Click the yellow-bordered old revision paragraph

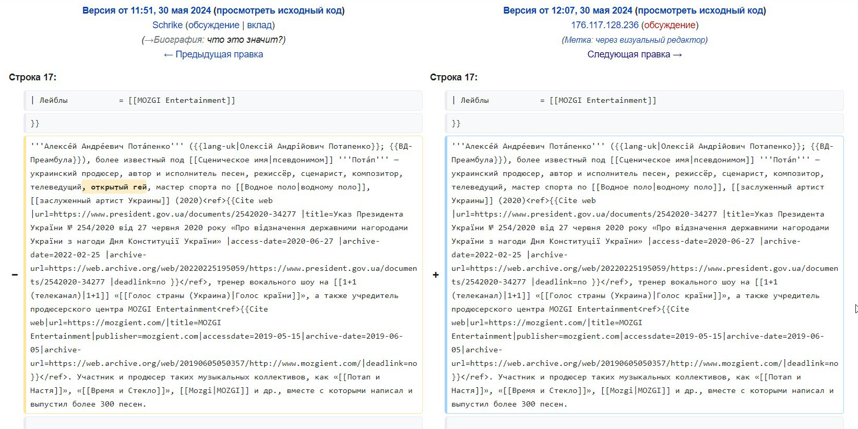pyautogui.click(x=223, y=275)
